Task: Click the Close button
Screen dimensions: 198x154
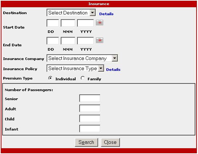Action: click(x=110, y=142)
